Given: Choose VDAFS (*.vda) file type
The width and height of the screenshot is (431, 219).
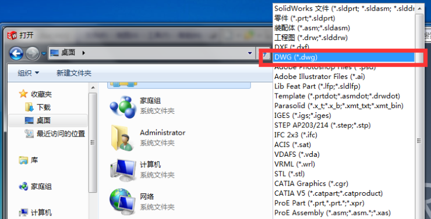Looking at the screenshot, I should 344,155.
